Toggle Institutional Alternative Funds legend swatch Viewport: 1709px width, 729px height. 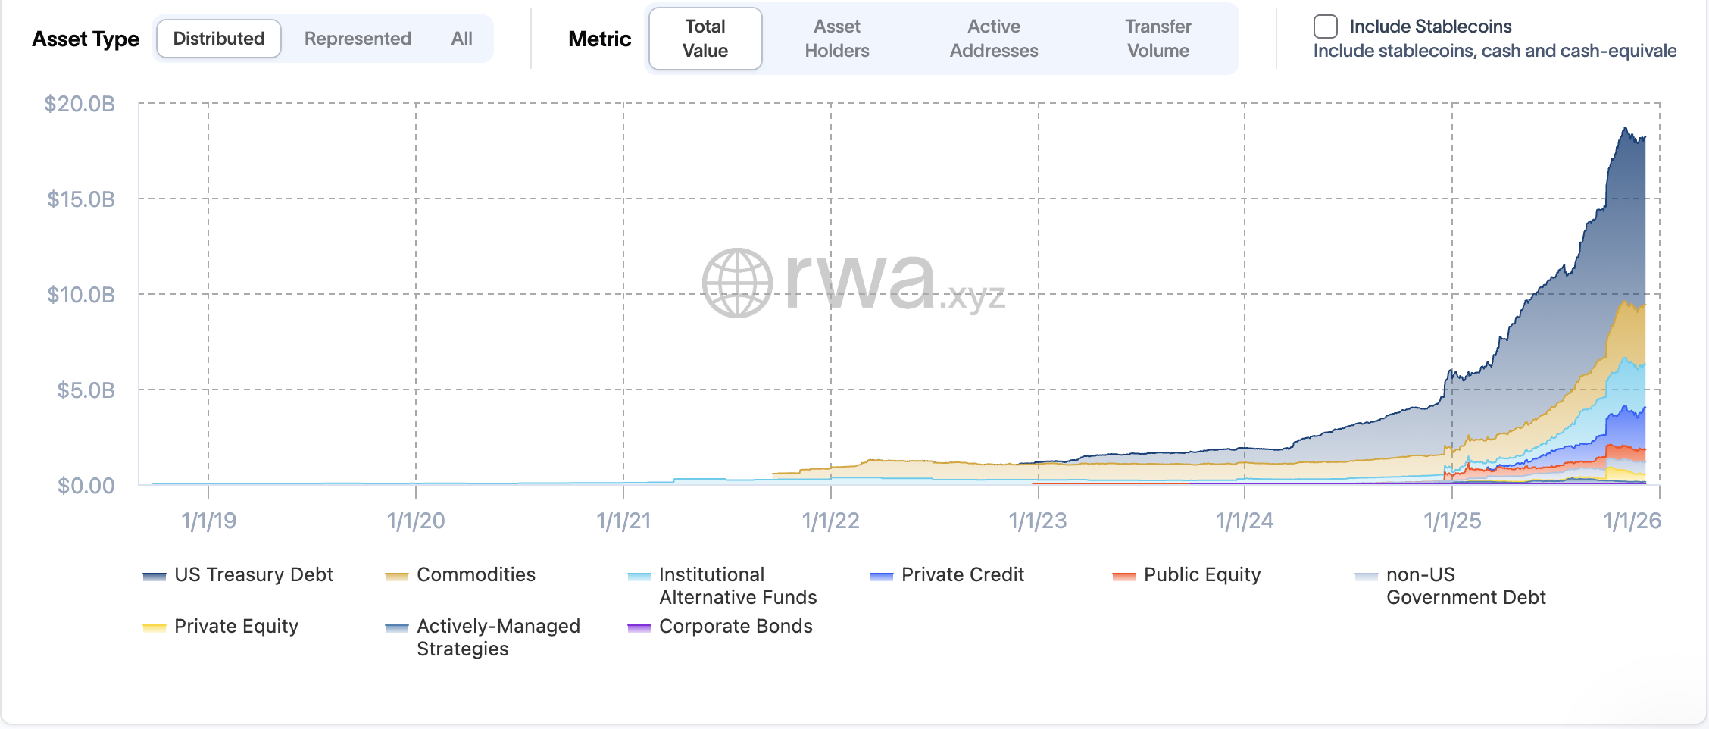click(x=639, y=577)
